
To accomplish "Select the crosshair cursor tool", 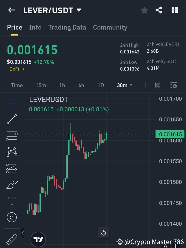I will [x=12, y=103].
